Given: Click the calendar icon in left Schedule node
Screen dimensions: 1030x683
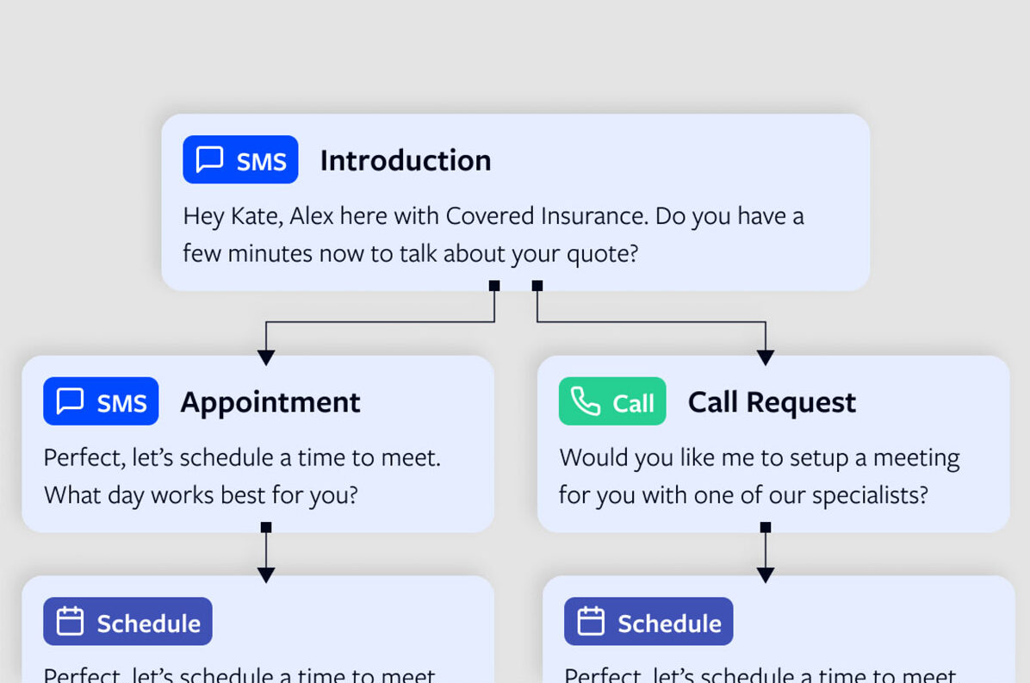Looking at the screenshot, I should (70, 622).
